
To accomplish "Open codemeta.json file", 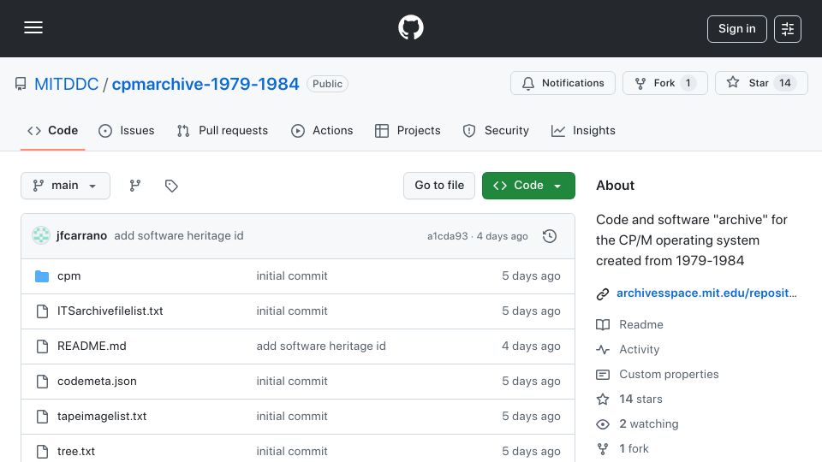I will tap(97, 382).
